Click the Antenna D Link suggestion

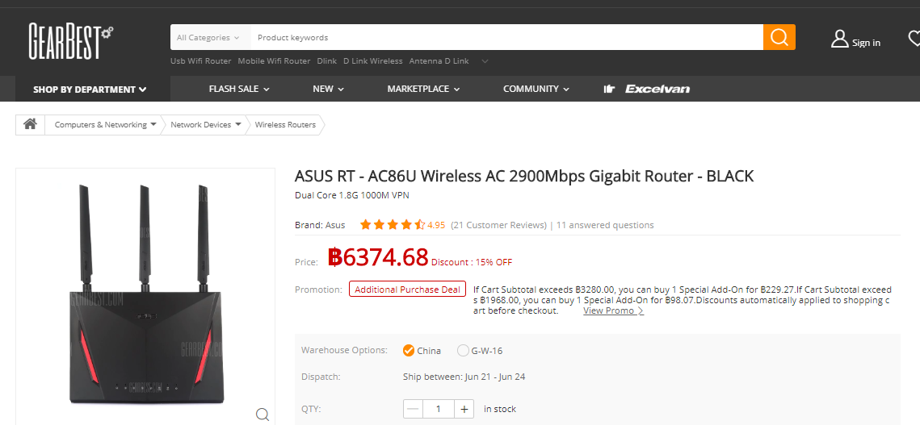pos(439,61)
